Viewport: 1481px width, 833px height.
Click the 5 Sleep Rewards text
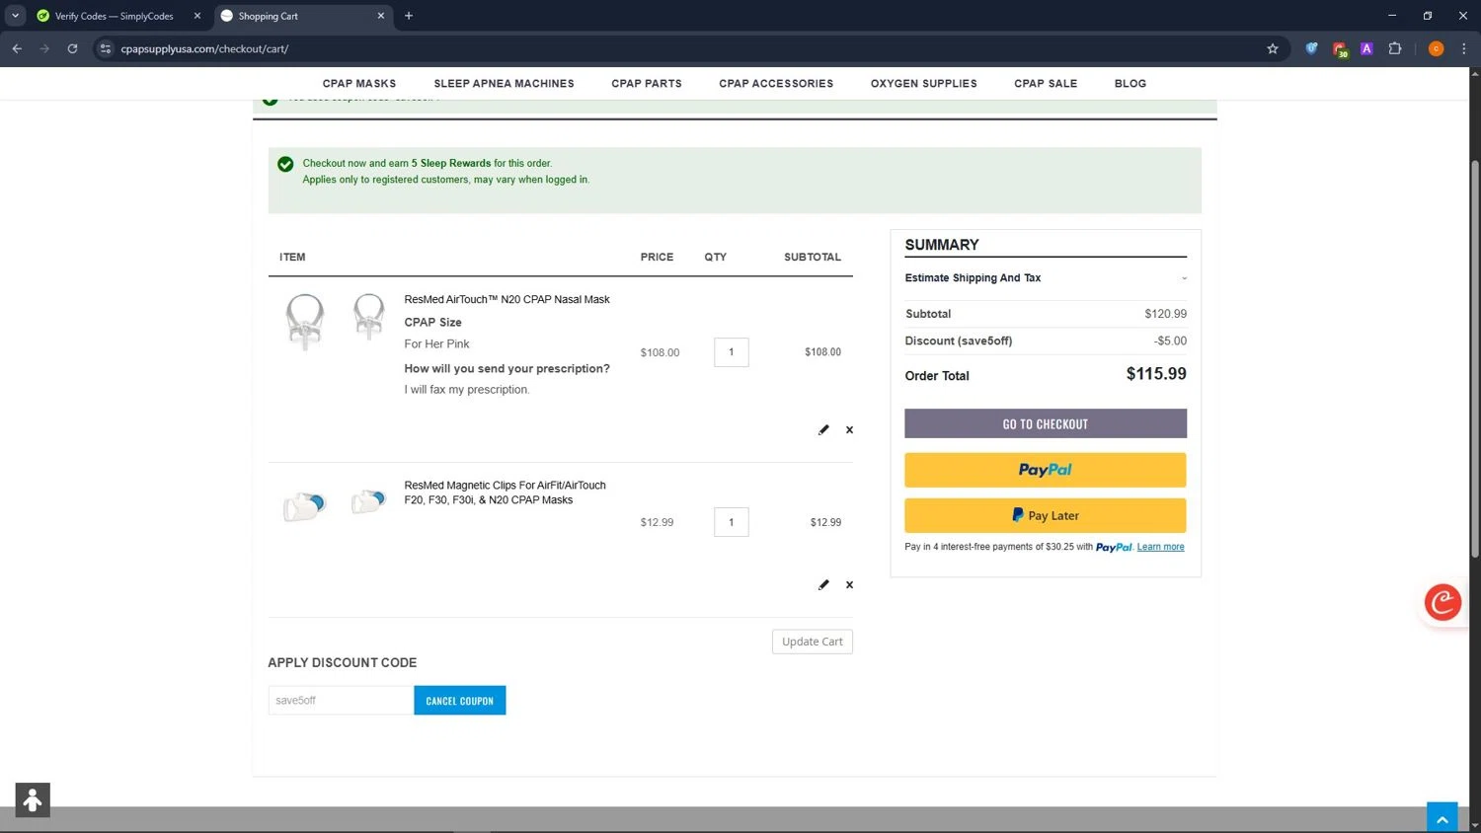[451, 164]
